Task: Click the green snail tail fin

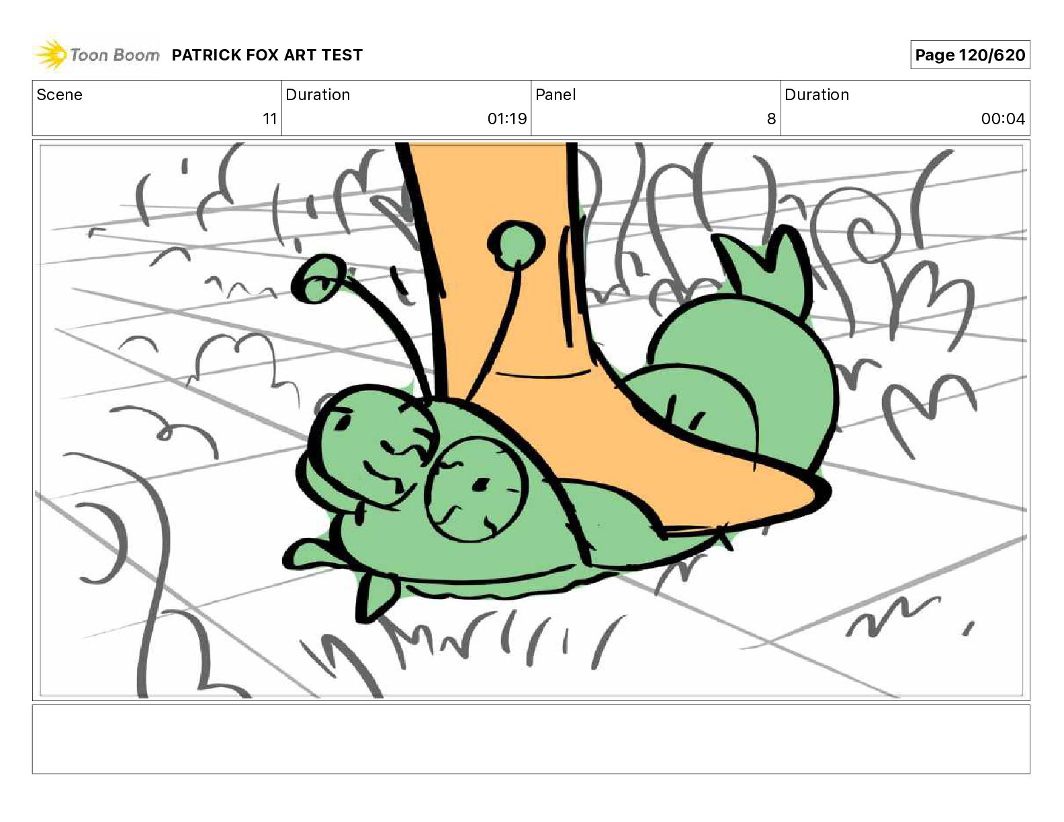Action: tap(766, 272)
